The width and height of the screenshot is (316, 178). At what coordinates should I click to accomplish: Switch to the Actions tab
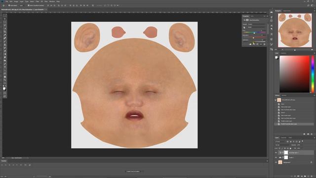point(284,95)
